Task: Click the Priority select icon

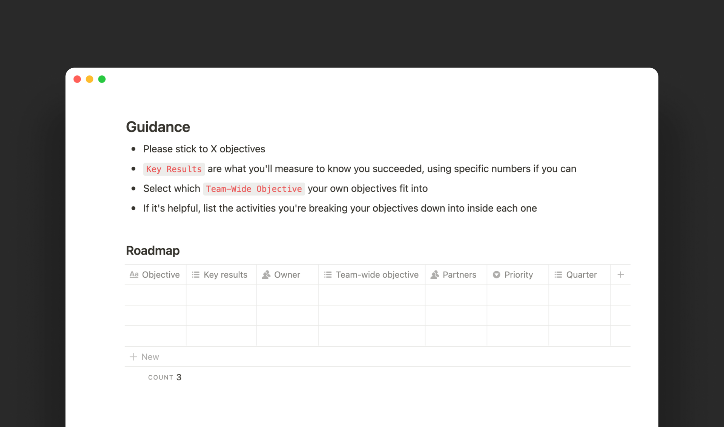Action: coord(497,275)
